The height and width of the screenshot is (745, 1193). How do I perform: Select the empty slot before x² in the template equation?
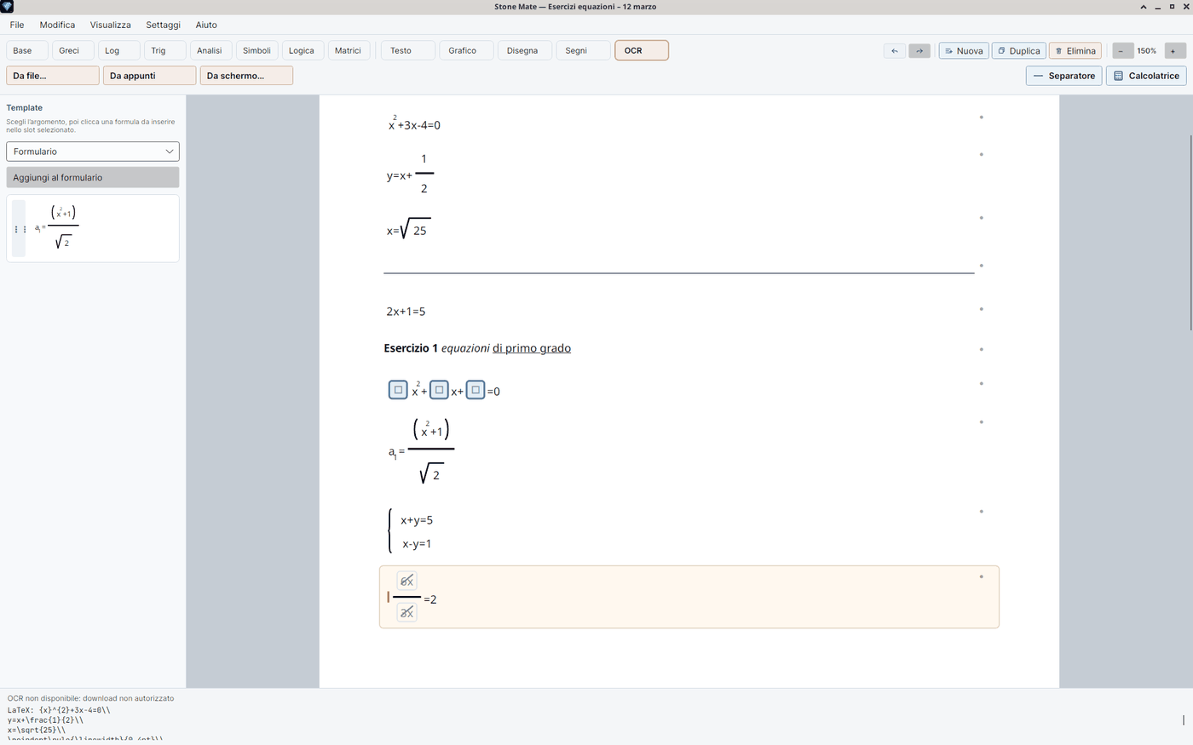(398, 390)
